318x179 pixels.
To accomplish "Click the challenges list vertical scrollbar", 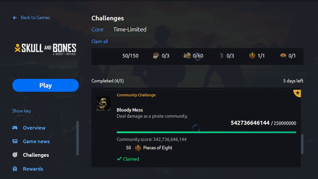I will 302,144.
